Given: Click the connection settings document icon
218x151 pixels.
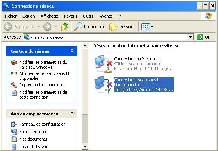Looking at the screenshot, I should pos(14,93).
